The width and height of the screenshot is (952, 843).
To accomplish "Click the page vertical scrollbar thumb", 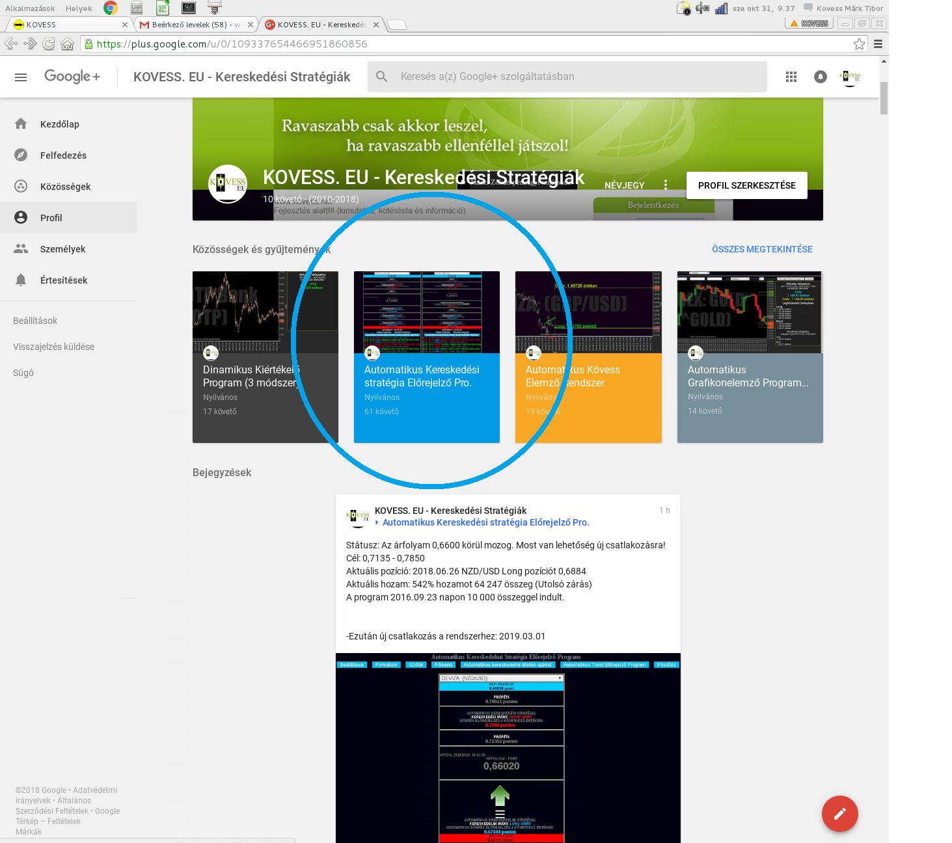I will pyautogui.click(x=884, y=98).
